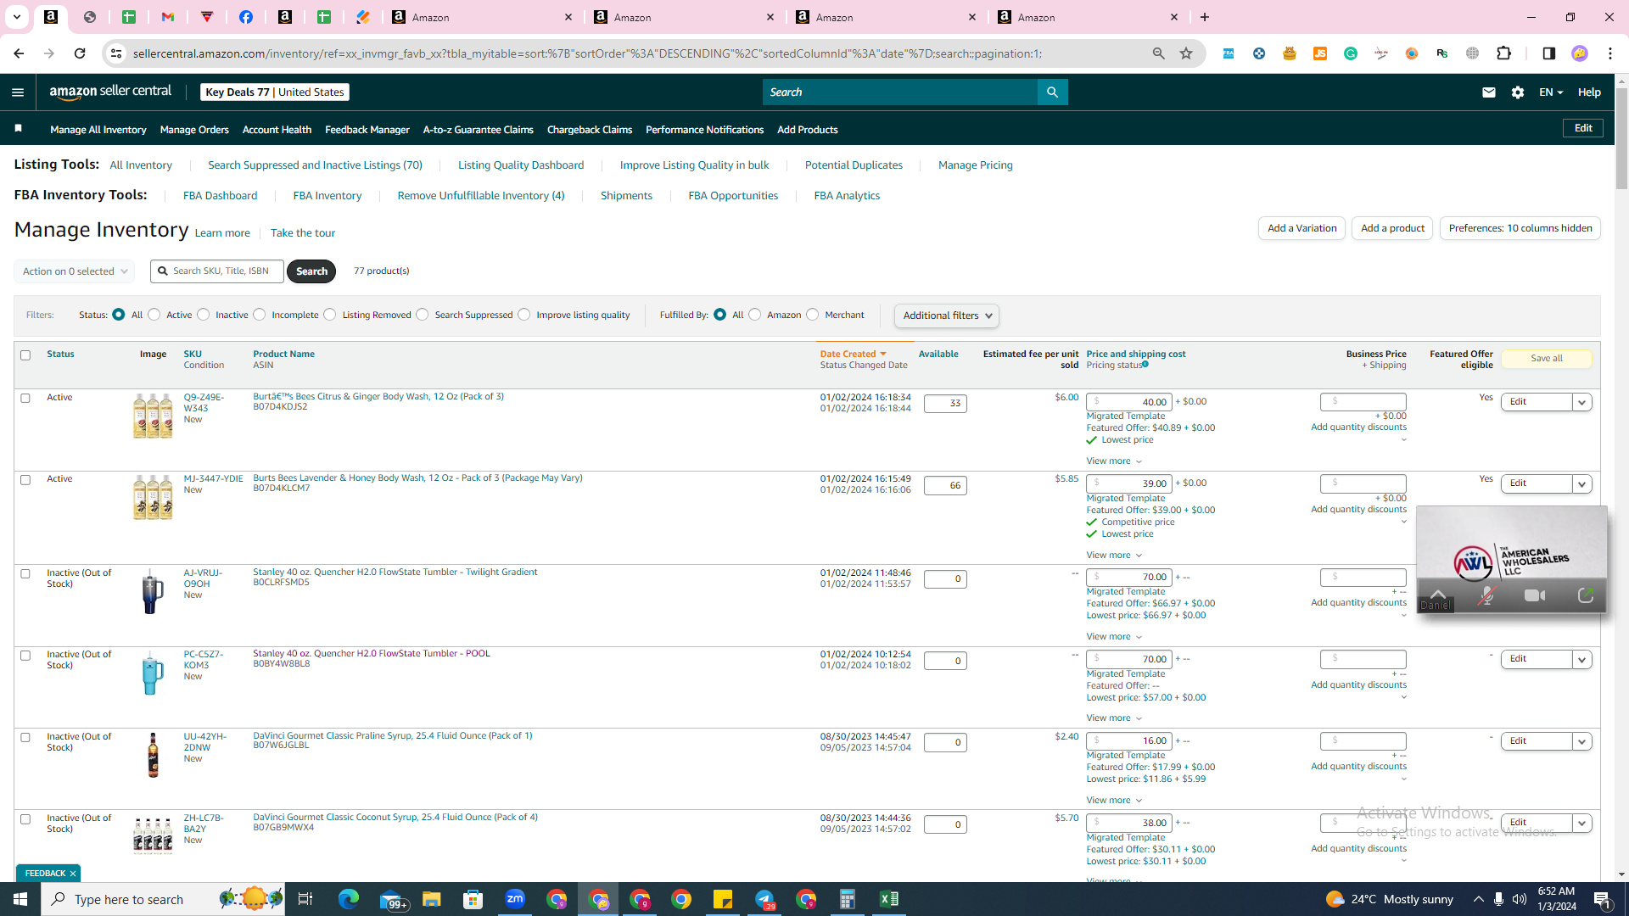This screenshot has height=916, width=1629.
Task: Close the FEEDBACK tab with its X
Action: pos(73,874)
